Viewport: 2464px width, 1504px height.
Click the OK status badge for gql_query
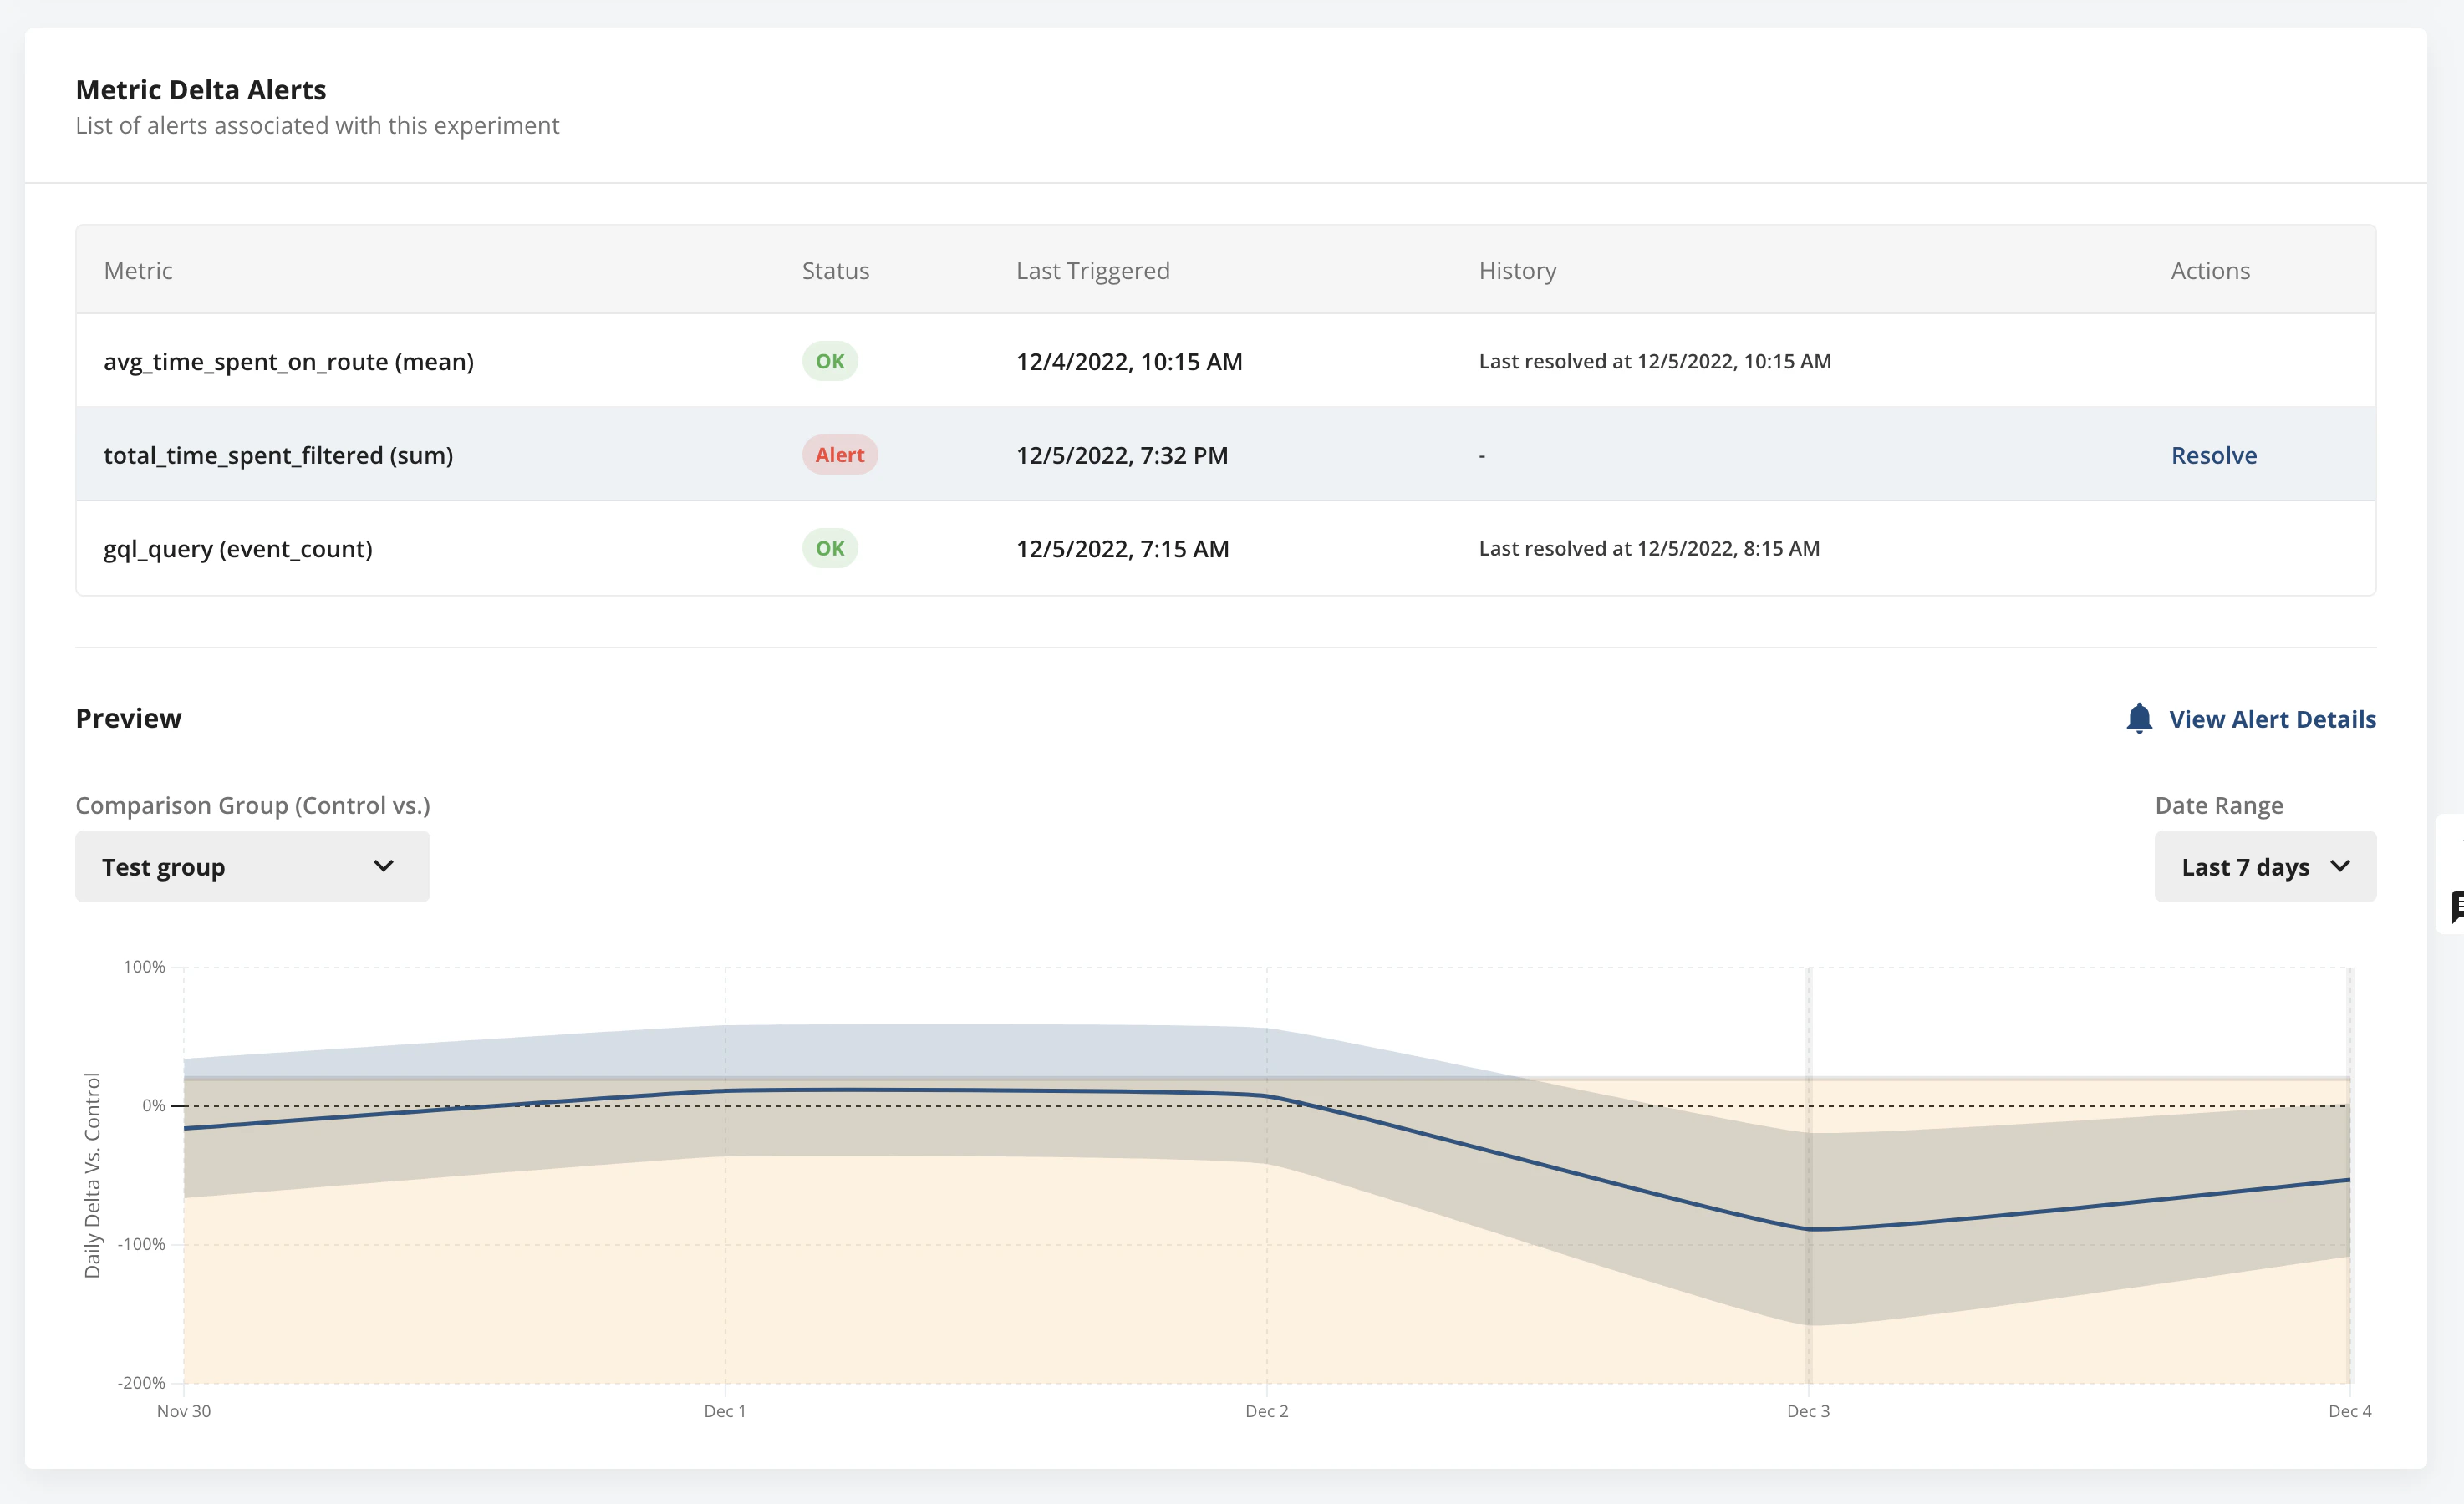coord(829,548)
